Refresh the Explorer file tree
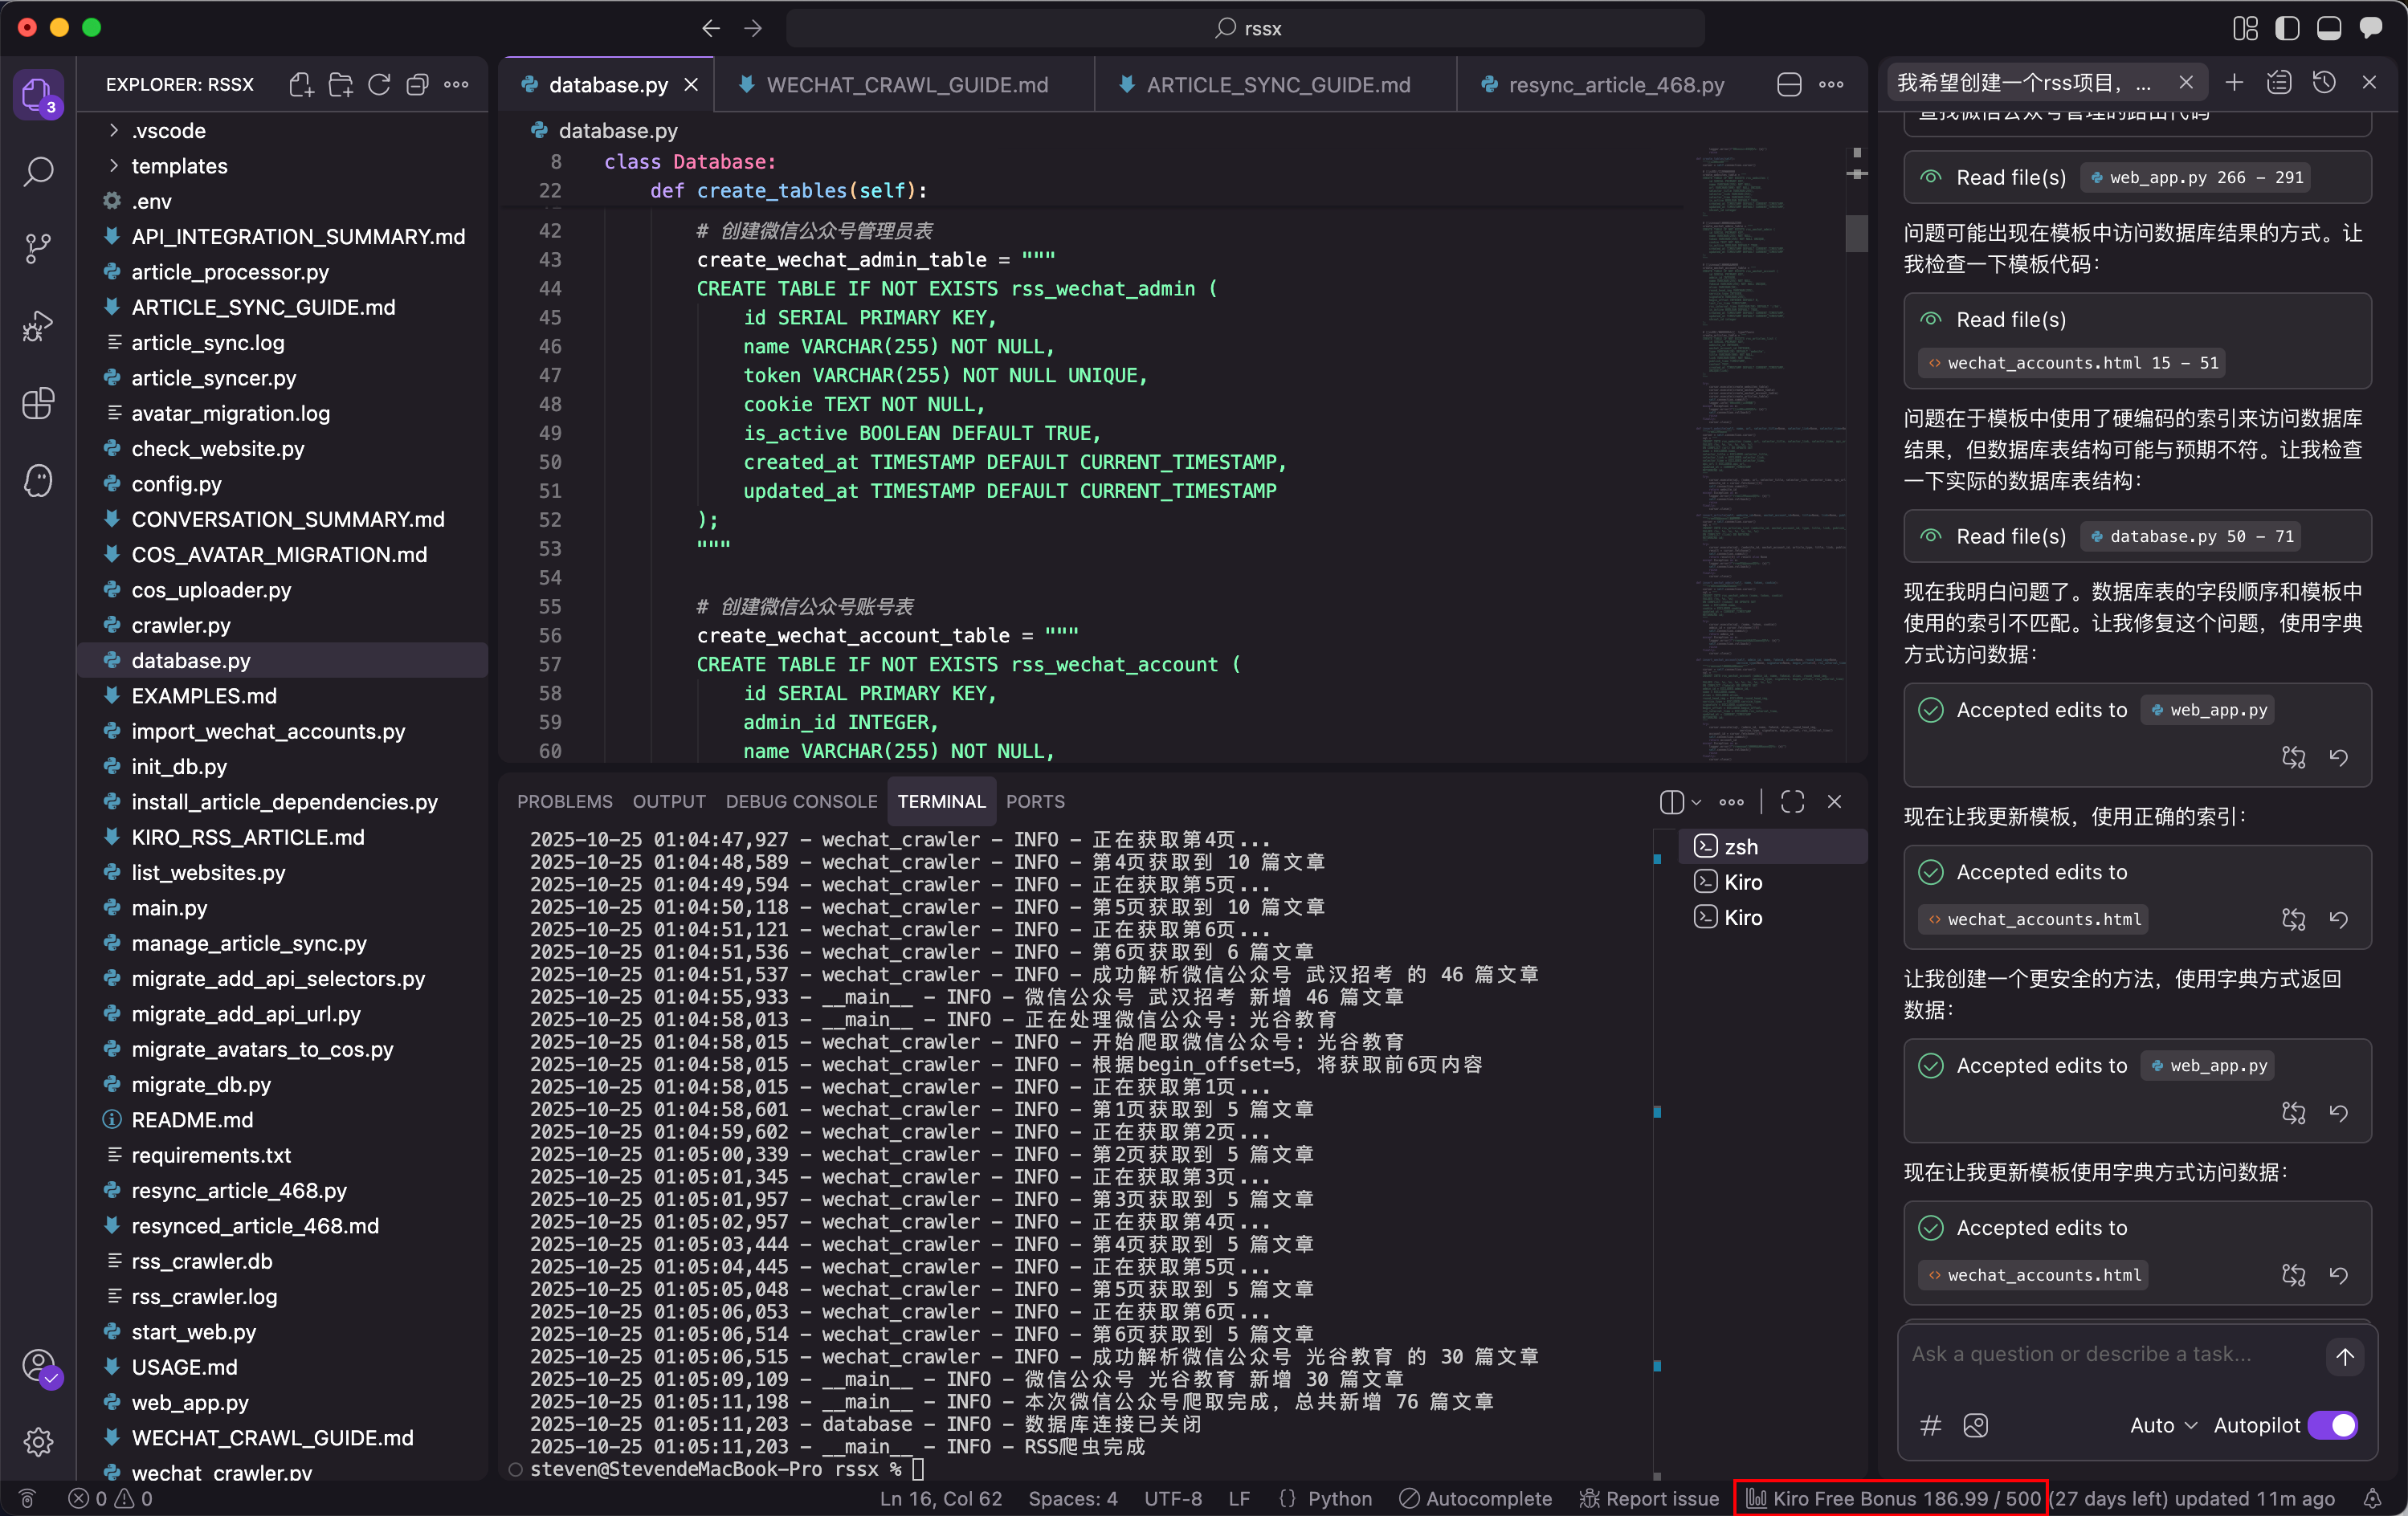Screen dimensions: 2408x1516 click(x=379, y=85)
